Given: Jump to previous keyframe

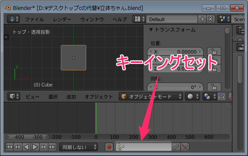Looking at the screenshot, I should [18, 147].
